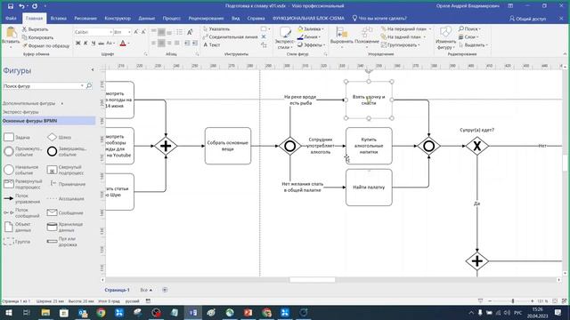Copy selection with Копировать
The width and height of the screenshot is (570, 320).
click(x=37, y=37)
